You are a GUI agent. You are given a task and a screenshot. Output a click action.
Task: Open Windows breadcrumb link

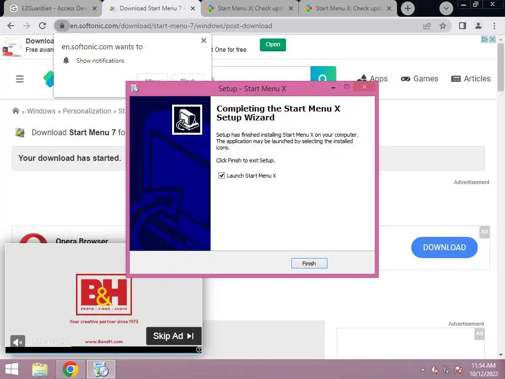pos(41,111)
